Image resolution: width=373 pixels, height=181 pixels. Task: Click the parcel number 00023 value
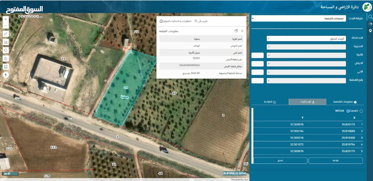pyautogui.click(x=196, y=58)
